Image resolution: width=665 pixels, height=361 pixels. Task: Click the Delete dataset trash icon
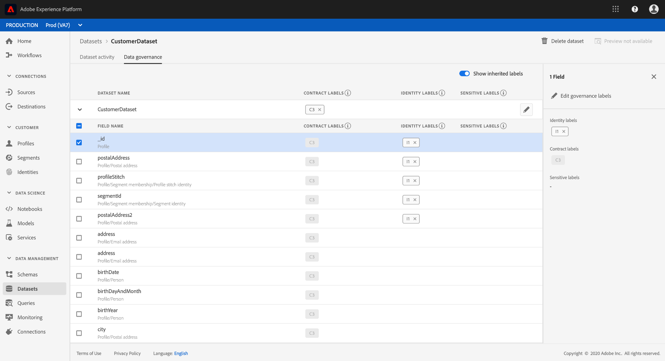tap(544, 41)
